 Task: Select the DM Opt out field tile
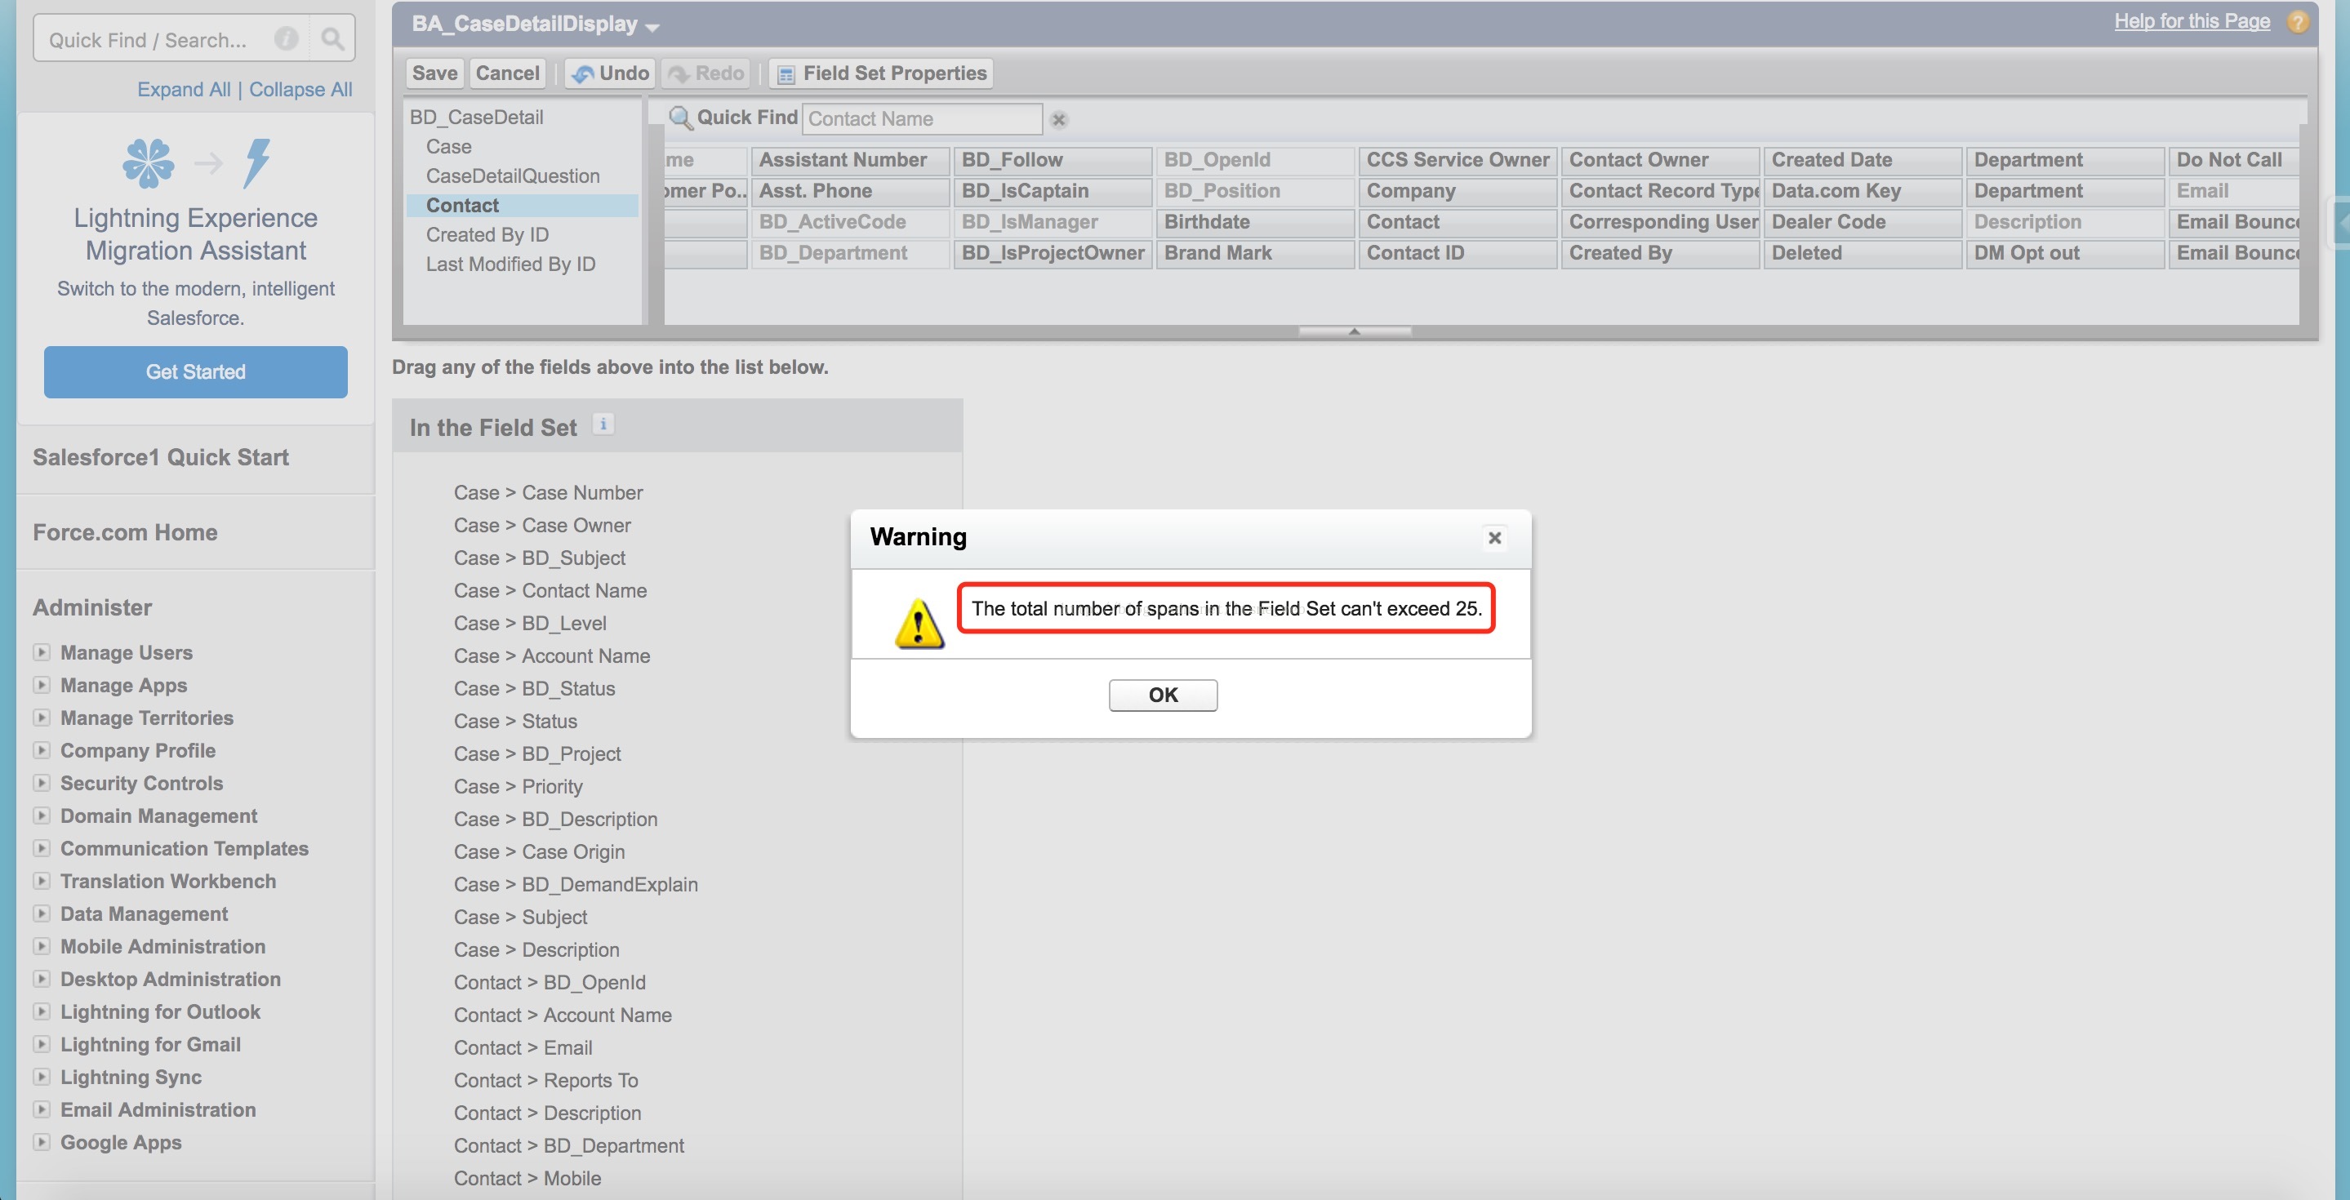tap(2064, 254)
